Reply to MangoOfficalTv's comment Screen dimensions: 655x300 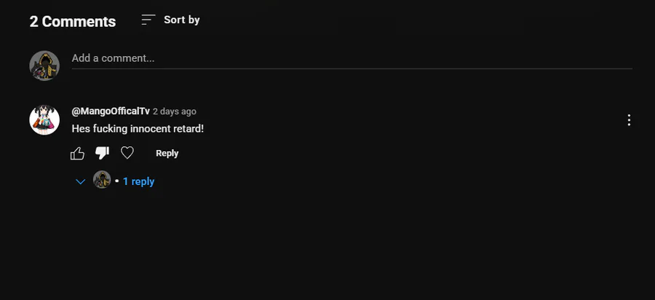pyautogui.click(x=167, y=154)
